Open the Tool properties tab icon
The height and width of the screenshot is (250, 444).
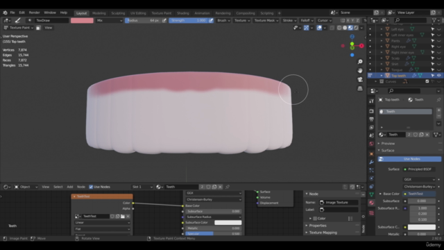coord(372,101)
